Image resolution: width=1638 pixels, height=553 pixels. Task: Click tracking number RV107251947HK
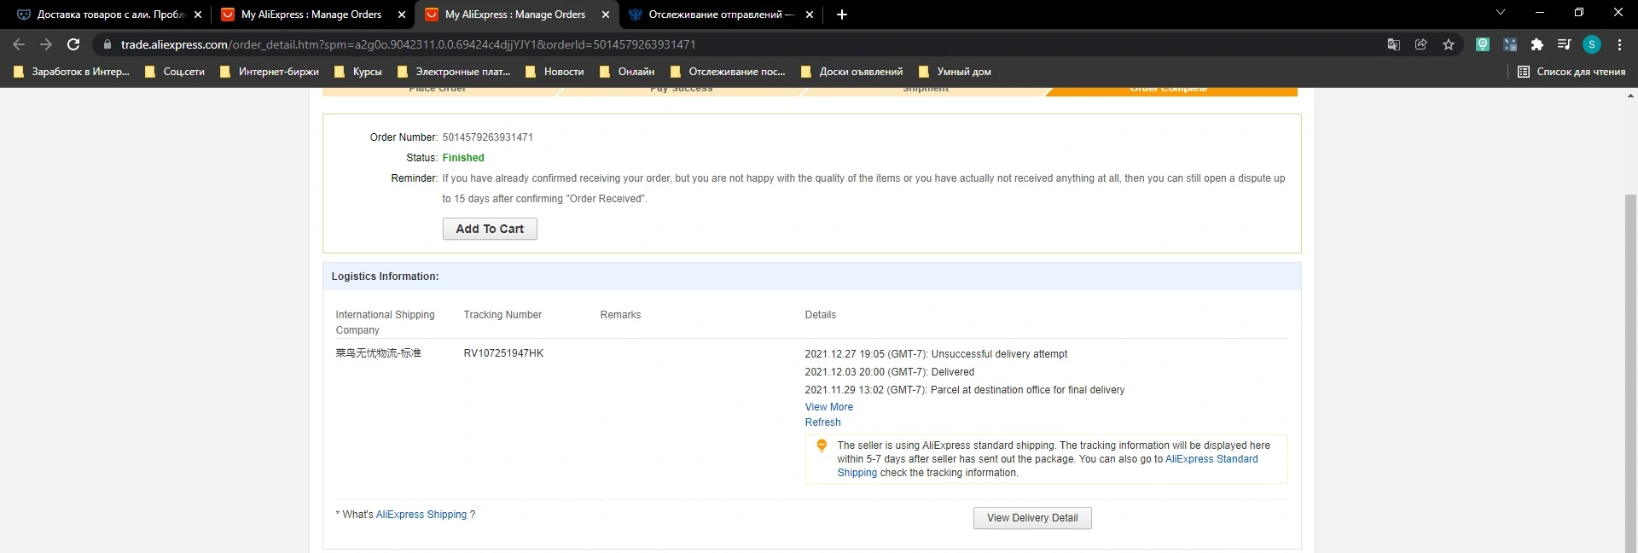(503, 353)
